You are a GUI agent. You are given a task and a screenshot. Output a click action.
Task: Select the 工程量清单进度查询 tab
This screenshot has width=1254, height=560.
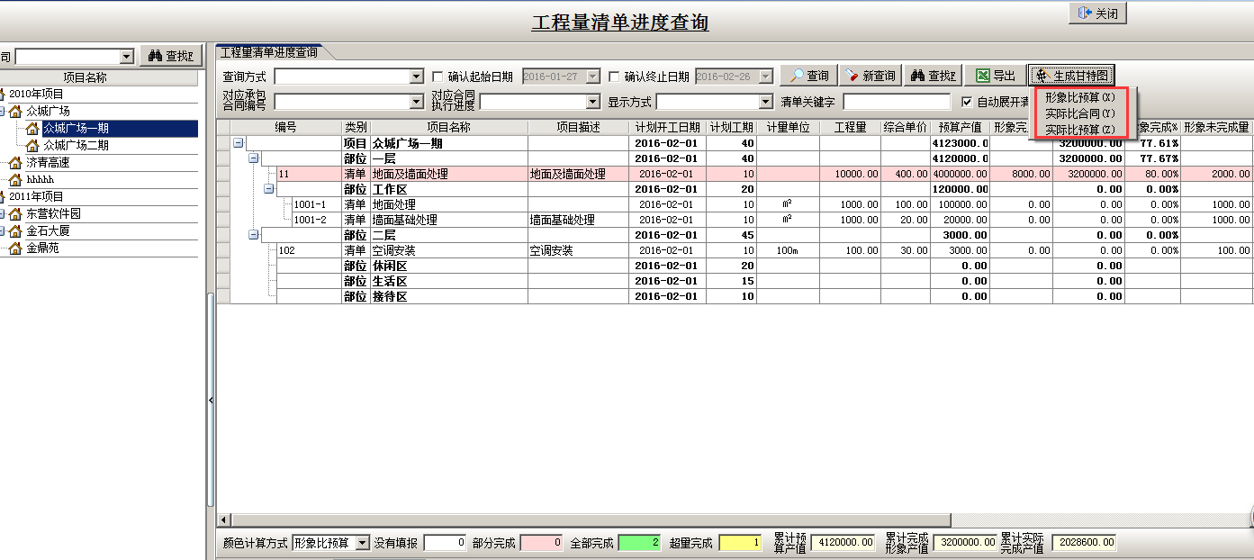(270, 51)
